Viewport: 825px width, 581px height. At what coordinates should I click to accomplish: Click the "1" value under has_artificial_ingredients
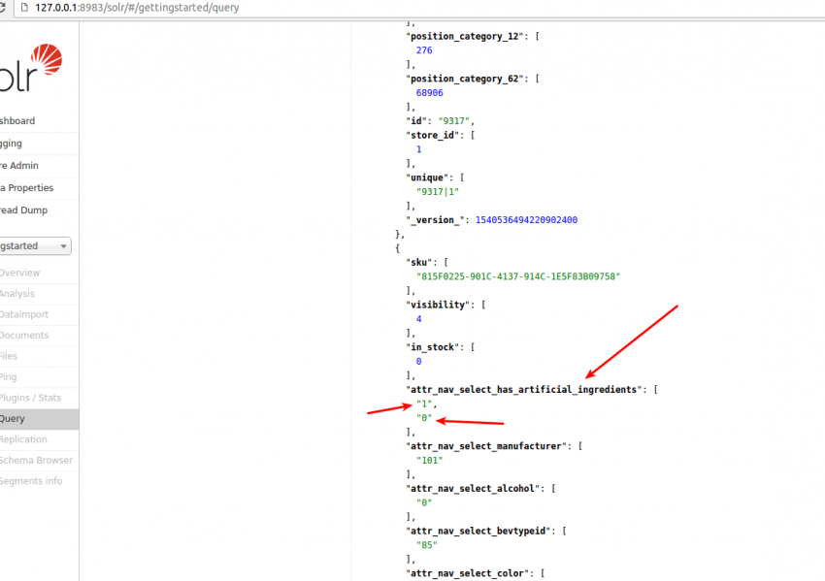pos(424,403)
